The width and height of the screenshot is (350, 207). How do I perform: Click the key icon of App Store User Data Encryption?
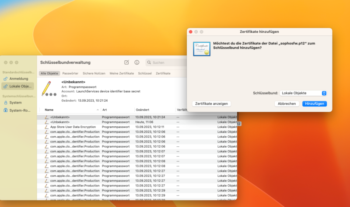46,127
